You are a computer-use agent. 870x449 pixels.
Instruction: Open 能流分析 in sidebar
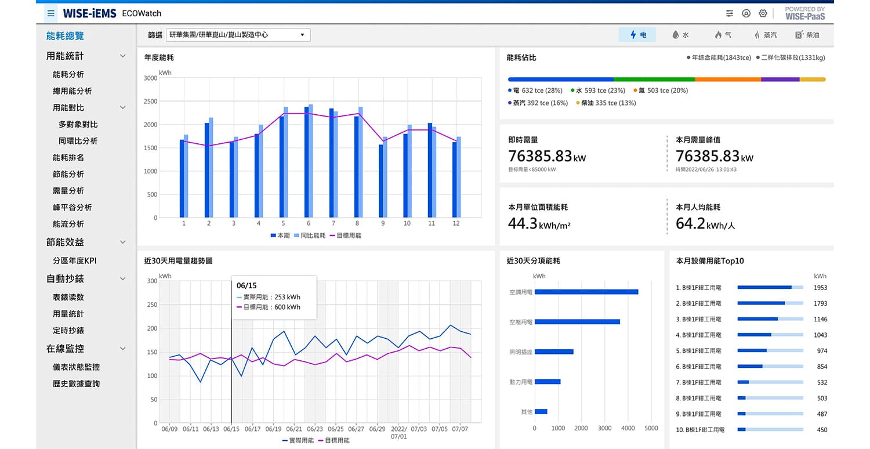[68, 224]
